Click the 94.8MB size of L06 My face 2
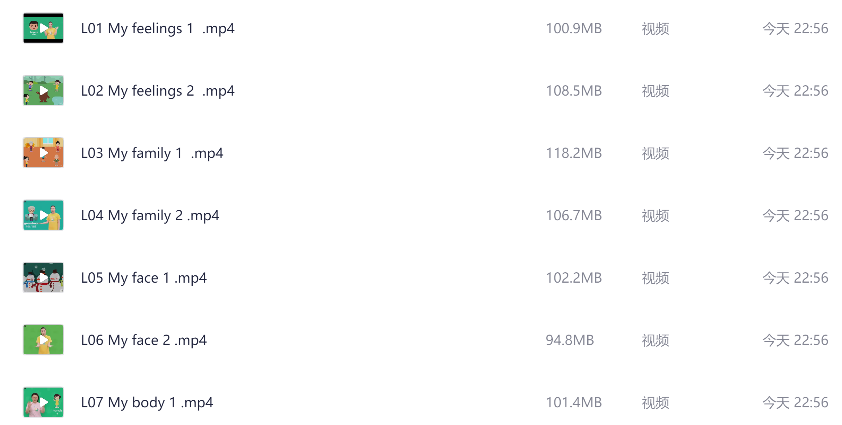This screenshot has width=842, height=425. [x=570, y=340]
